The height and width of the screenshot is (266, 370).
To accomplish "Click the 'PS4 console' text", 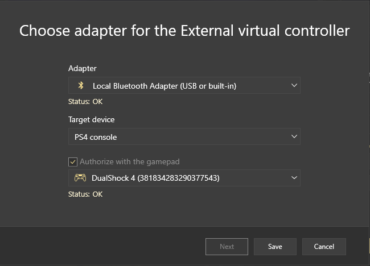I will 96,137.
